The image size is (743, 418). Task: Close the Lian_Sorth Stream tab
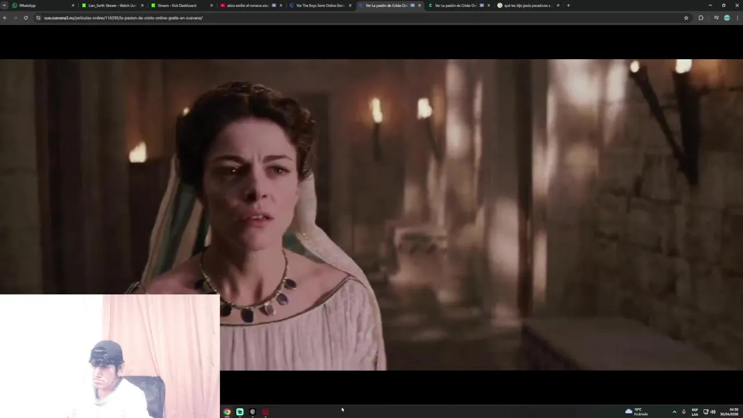pos(142,5)
